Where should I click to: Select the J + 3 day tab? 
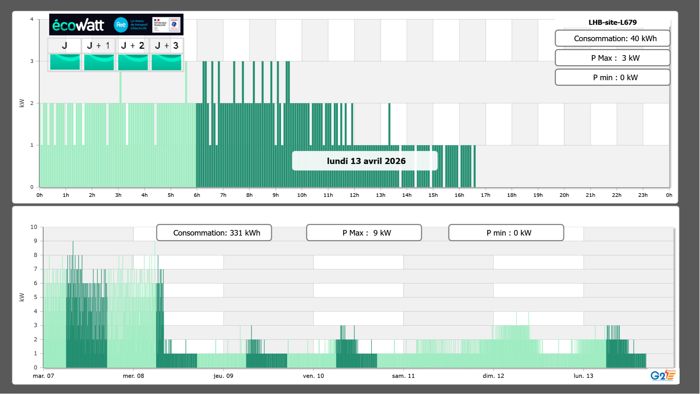pyautogui.click(x=166, y=45)
